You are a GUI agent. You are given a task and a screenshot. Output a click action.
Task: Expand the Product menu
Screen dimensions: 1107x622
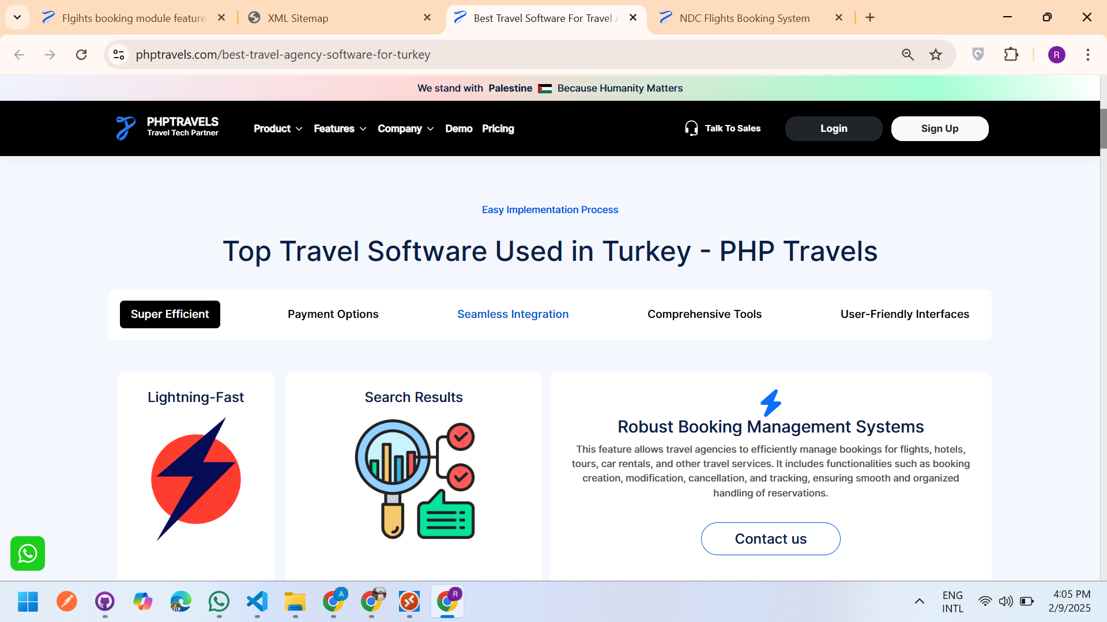278,128
